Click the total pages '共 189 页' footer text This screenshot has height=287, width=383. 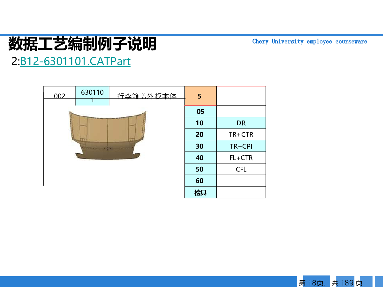347,283
